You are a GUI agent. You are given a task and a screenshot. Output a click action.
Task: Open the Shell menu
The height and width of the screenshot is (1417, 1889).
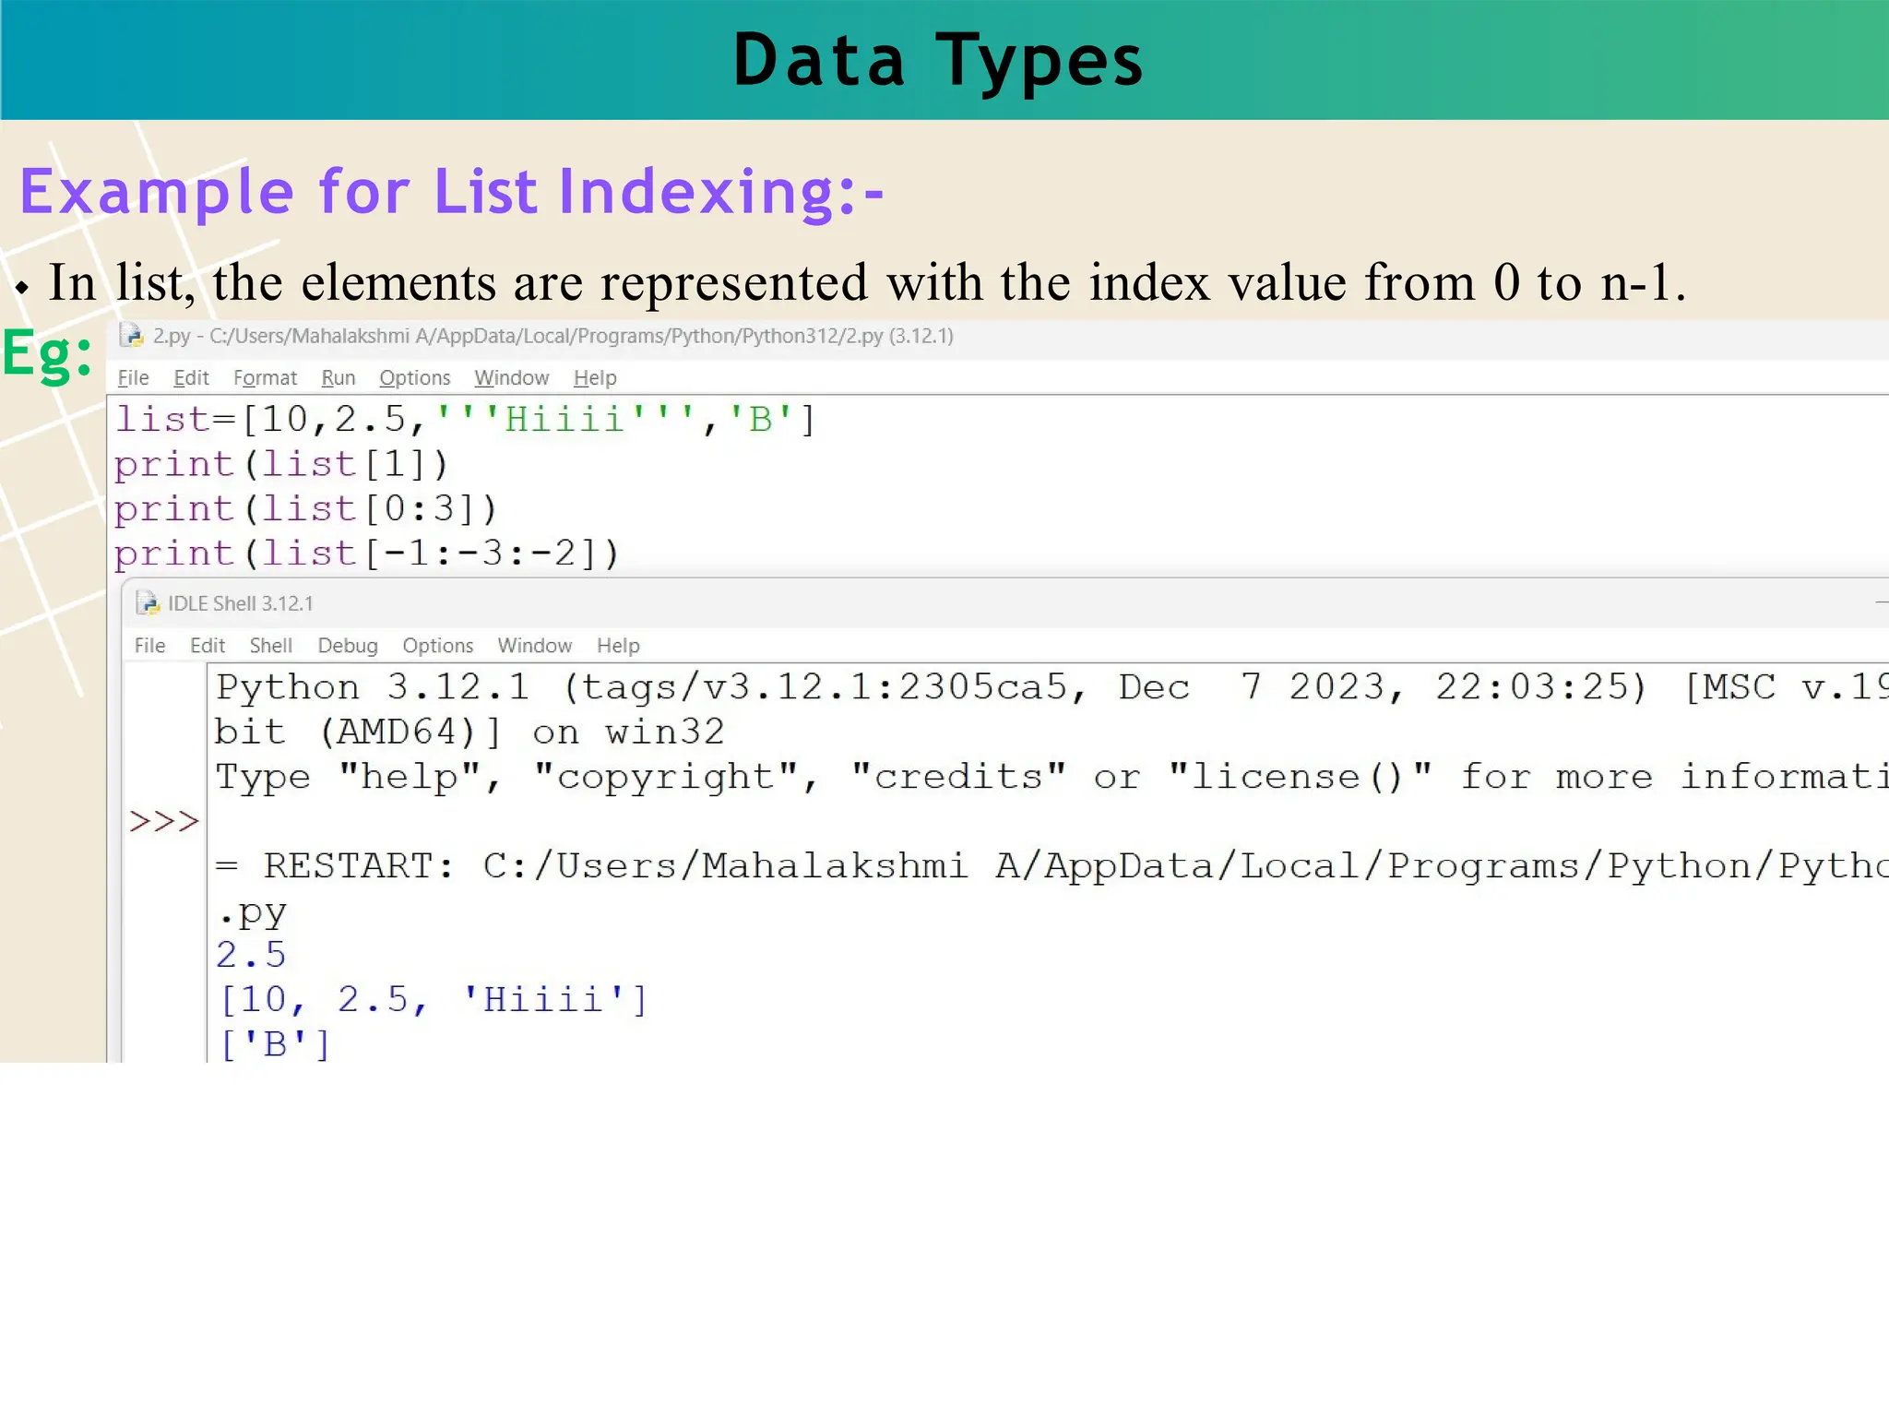coord(270,646)
